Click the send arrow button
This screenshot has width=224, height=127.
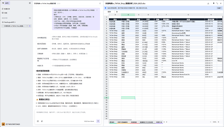click(98, 121)
